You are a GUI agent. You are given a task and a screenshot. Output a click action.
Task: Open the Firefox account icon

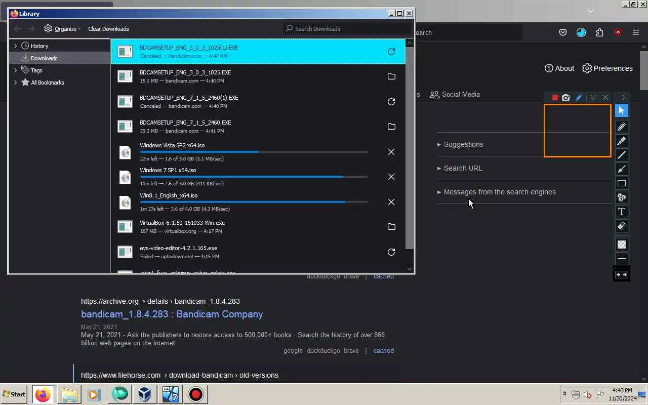(581, 32)
